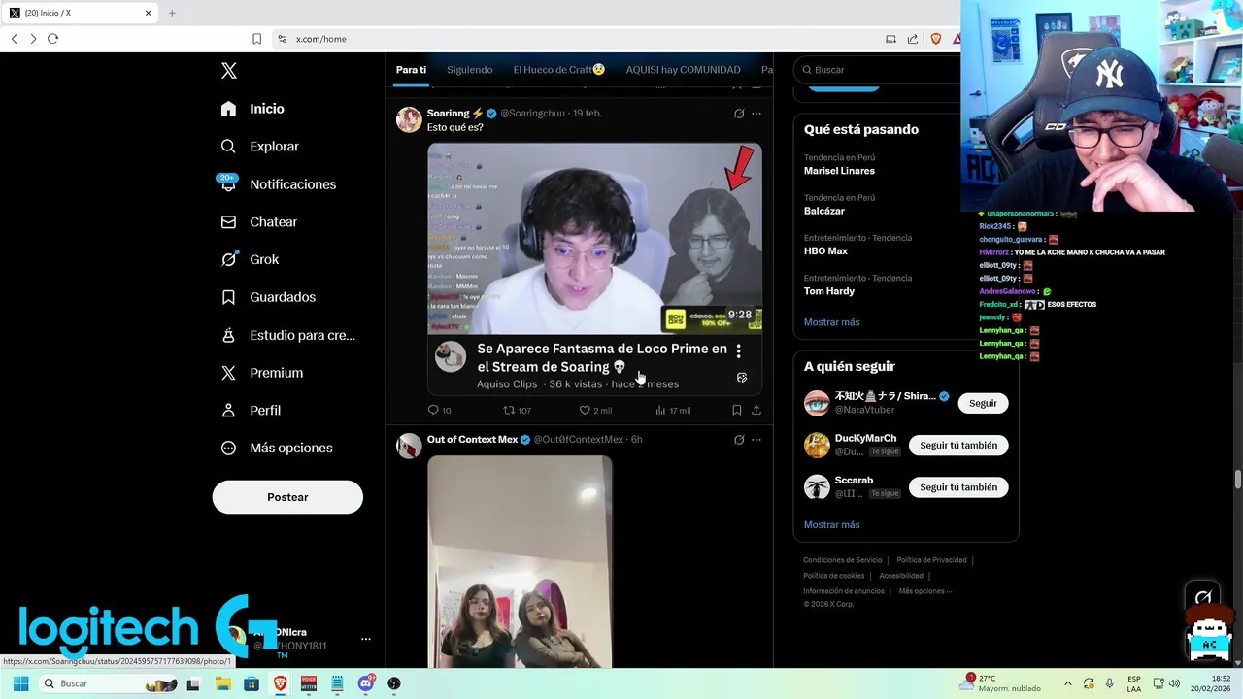This screenshot has width=1243, height=699.
Task: Close the Inicio / X browser tab
Action: coord(149,13)
